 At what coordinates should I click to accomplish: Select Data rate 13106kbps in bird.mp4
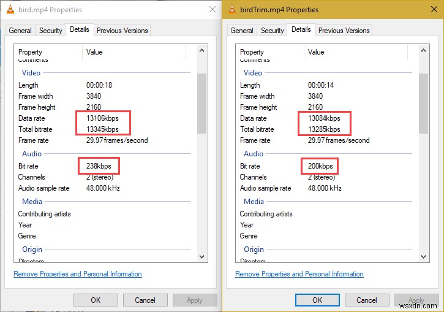pyautogui.click(x=102, y=118)
